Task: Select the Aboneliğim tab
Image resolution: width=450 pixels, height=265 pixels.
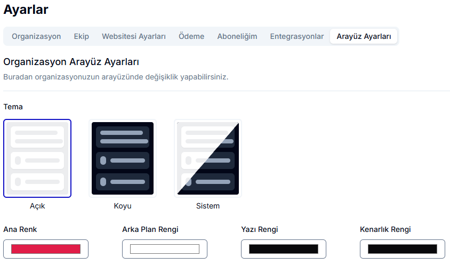Action: (237, 36)
